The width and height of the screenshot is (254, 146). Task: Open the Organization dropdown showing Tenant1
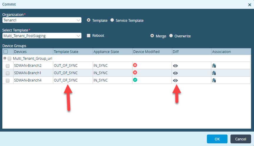pyautogui.click(x=42, y=20)
